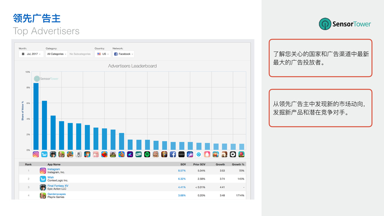Click the Instagram icon in table row 1
The image size is (384, 216).
[43, 171]
